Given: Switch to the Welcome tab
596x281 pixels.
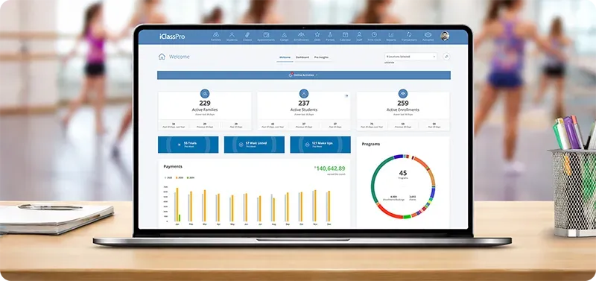Looking at the screenshot, I should [285, 57].
